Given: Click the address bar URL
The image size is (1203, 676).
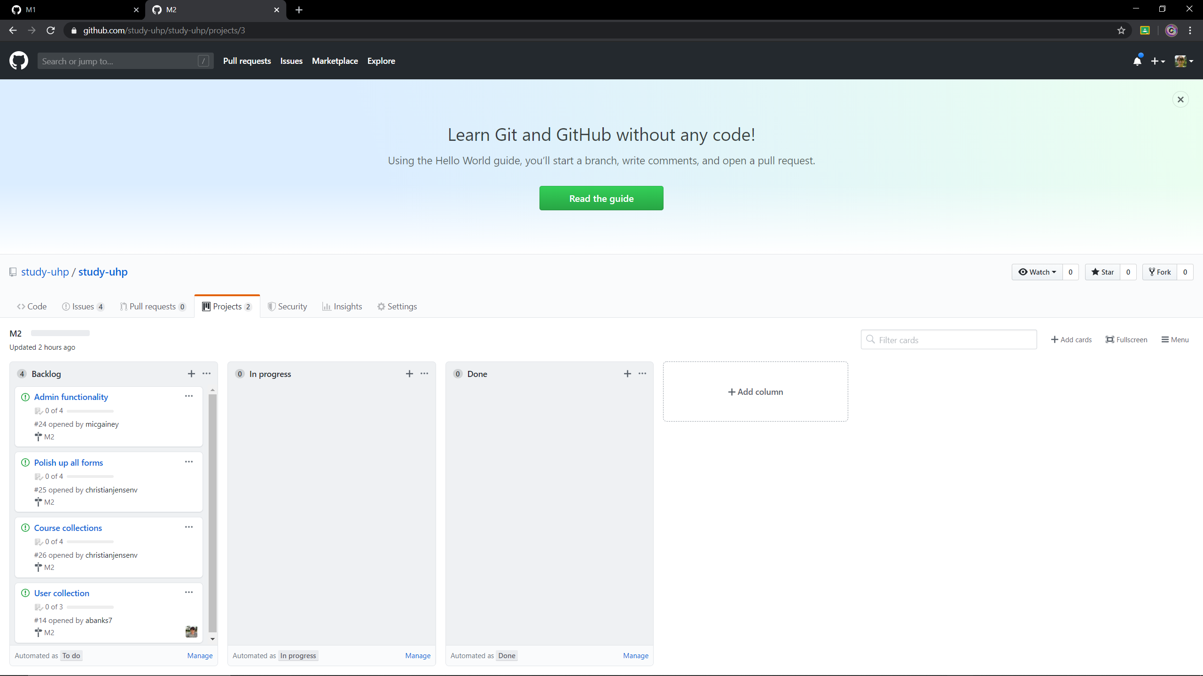Looking at the screenshot, I should (164, 31).
